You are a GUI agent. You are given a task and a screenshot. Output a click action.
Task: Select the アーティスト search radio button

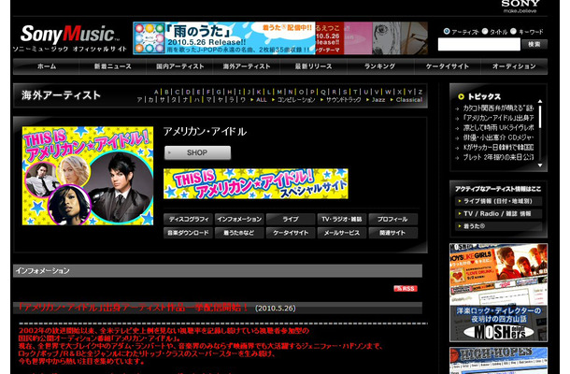tap(447, 31)
